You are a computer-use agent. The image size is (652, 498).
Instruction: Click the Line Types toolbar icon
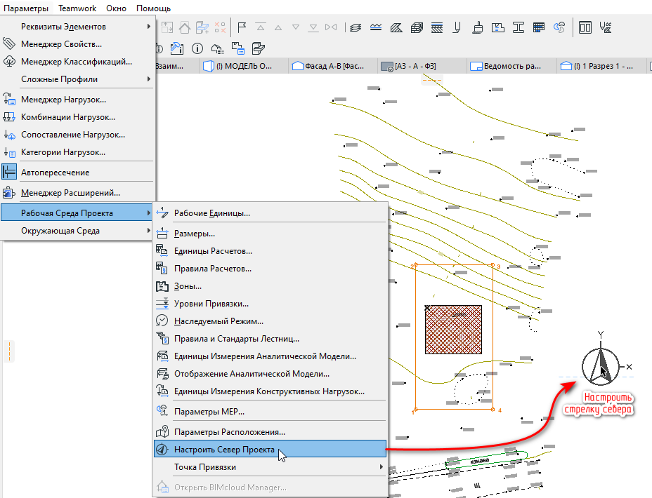point(376,28)
